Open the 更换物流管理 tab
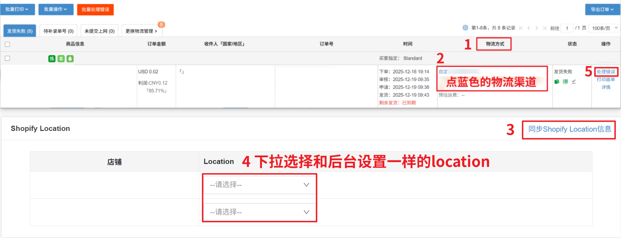Viewport: 621px width, 238px height. [141, 31]
